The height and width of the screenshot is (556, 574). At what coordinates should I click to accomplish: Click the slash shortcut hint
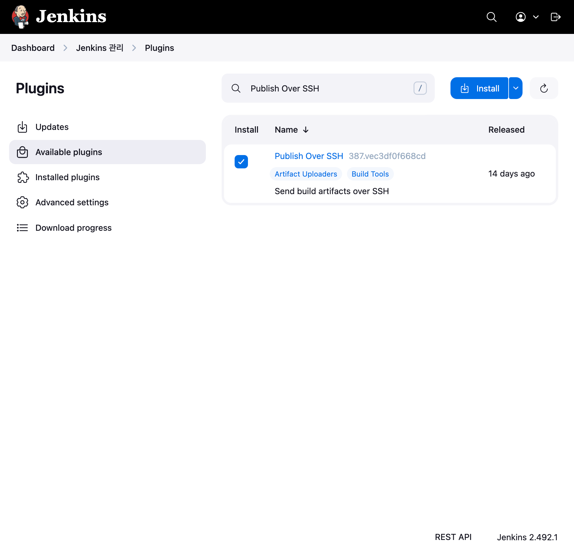[x=420, y=88]
